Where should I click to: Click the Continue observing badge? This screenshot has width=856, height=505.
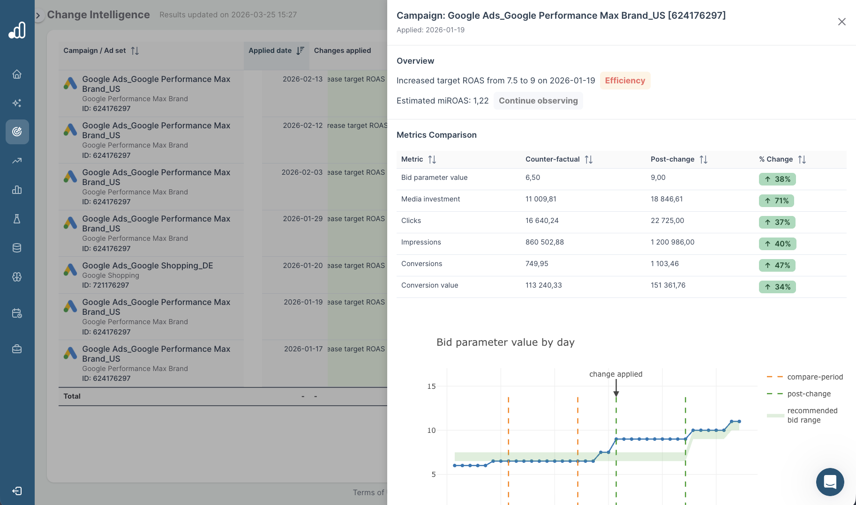pos(538,101)
